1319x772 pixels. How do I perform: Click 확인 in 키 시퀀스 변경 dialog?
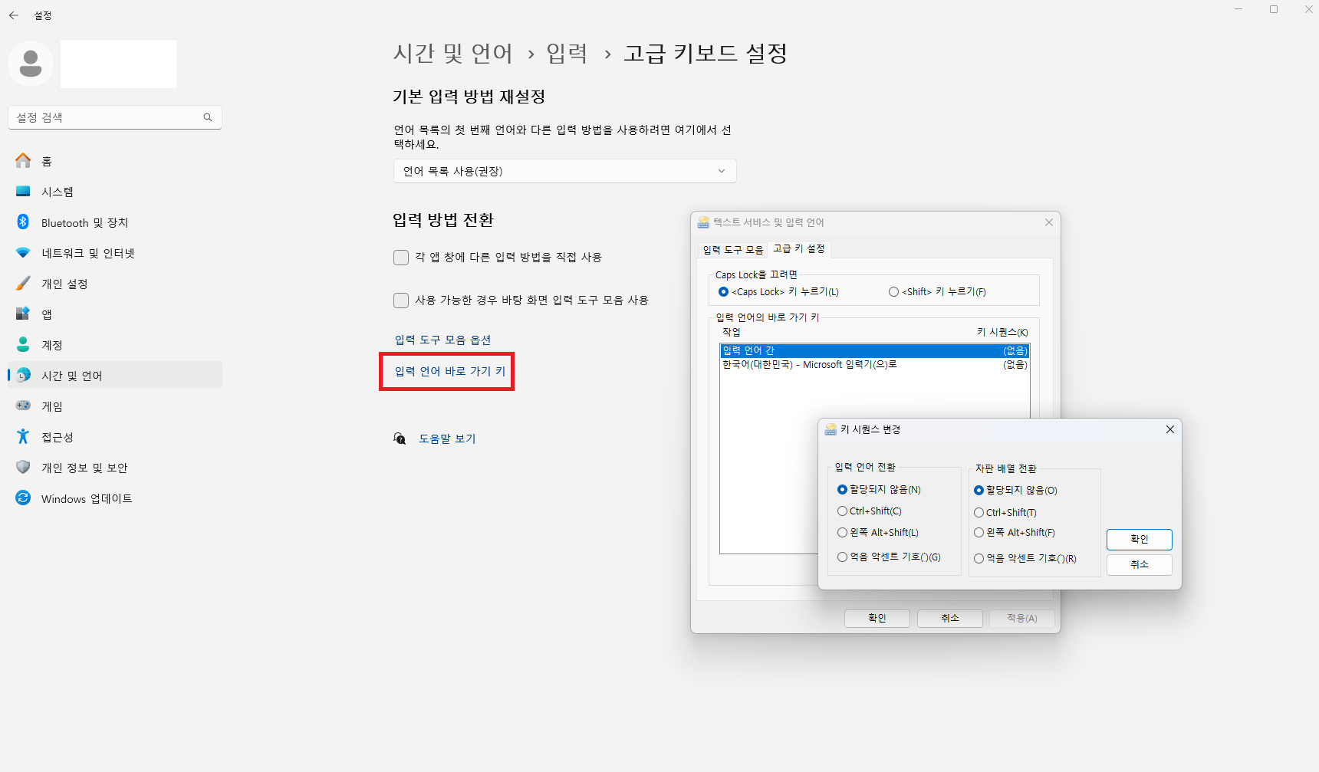1139,540
